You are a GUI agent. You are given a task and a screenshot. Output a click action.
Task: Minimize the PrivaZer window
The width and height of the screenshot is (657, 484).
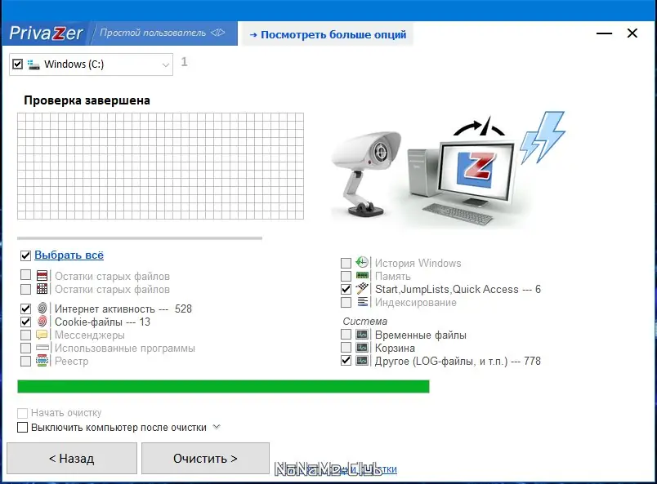click(604, 33)
